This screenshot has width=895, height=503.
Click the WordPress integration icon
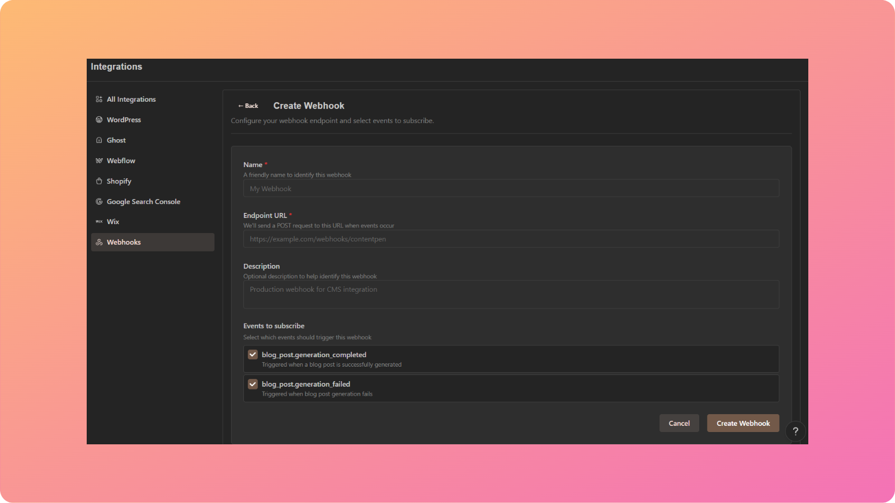point(99,119)
